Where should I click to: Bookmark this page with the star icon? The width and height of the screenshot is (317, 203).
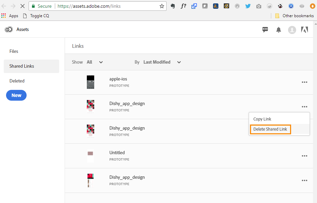point(162,6)
